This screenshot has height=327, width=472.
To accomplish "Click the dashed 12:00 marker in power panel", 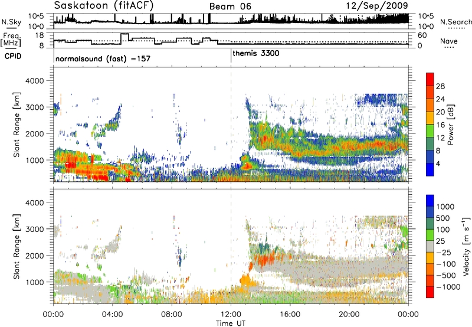I will pos(231,125).
